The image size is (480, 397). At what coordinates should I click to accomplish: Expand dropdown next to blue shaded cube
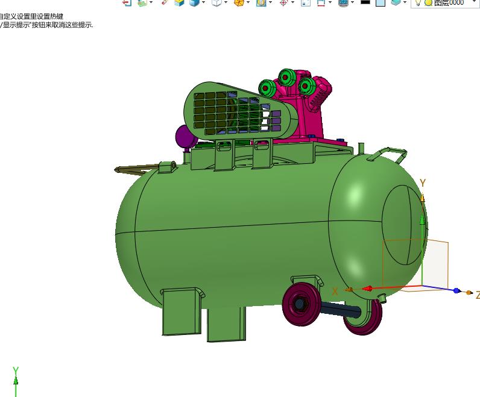(x=204, y=2)
